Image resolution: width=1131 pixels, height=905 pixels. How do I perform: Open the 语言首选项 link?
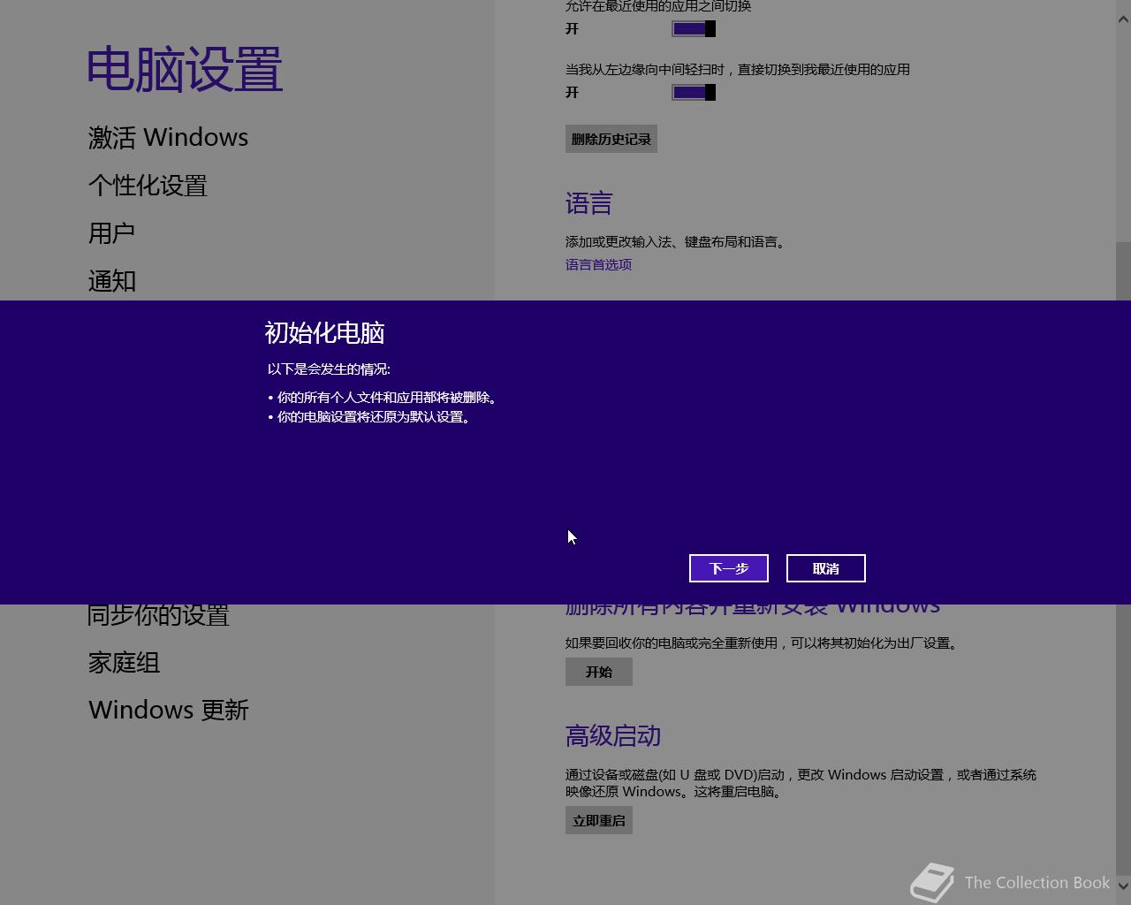pyautogui.click(x=598, y=264)
